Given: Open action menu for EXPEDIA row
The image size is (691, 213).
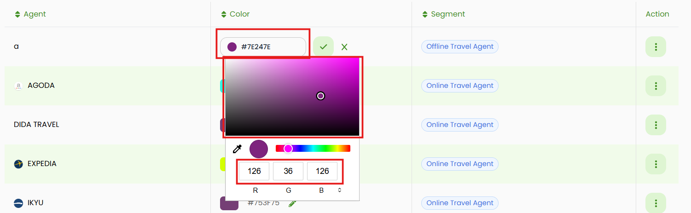Looking at the screenshot, I should point(656,164).
